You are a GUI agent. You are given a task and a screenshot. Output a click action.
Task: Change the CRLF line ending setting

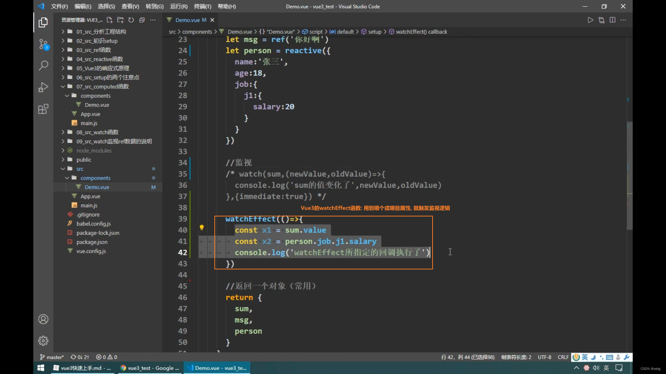point(563,357)
